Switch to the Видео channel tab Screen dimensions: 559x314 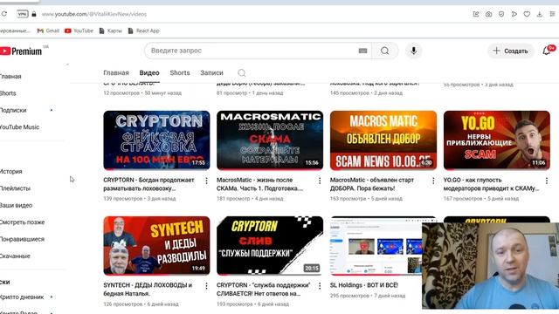(x=149, y=72)
